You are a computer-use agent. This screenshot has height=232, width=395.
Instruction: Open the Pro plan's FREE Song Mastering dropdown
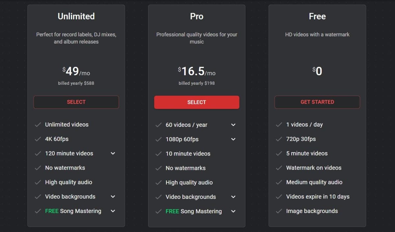pos(233,211)
